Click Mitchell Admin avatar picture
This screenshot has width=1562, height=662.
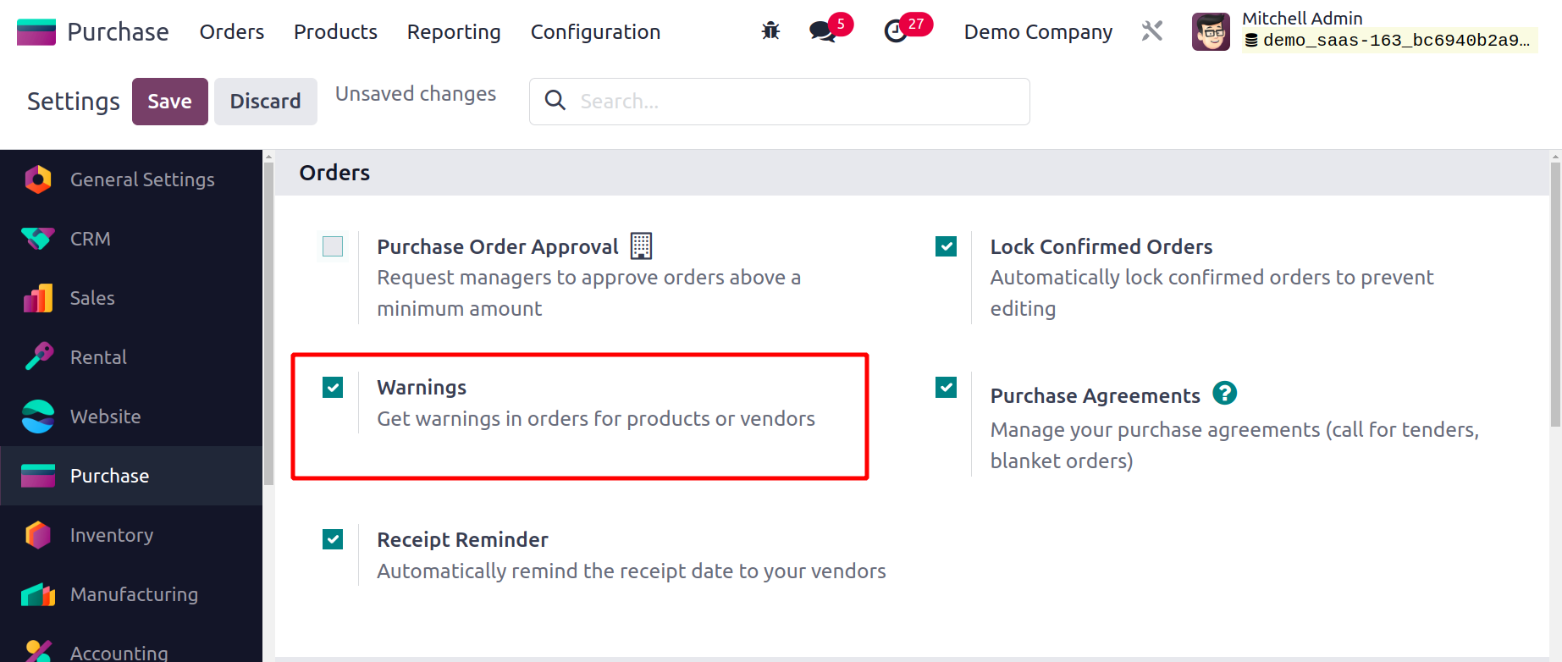[1211, 32]
